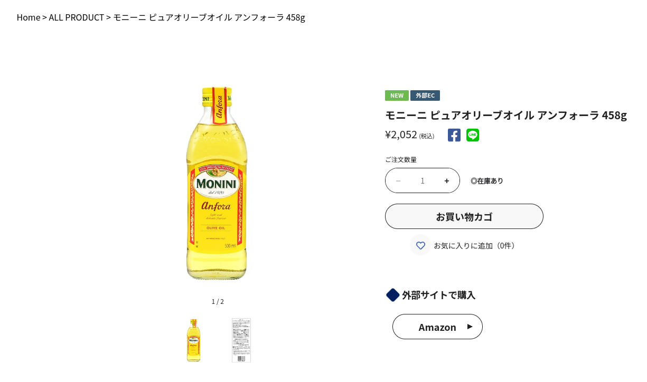The height and width of the screenshot is (382, 647).
Task: Select the first bottle thumbnail
Action: click(x=194, y=340)
